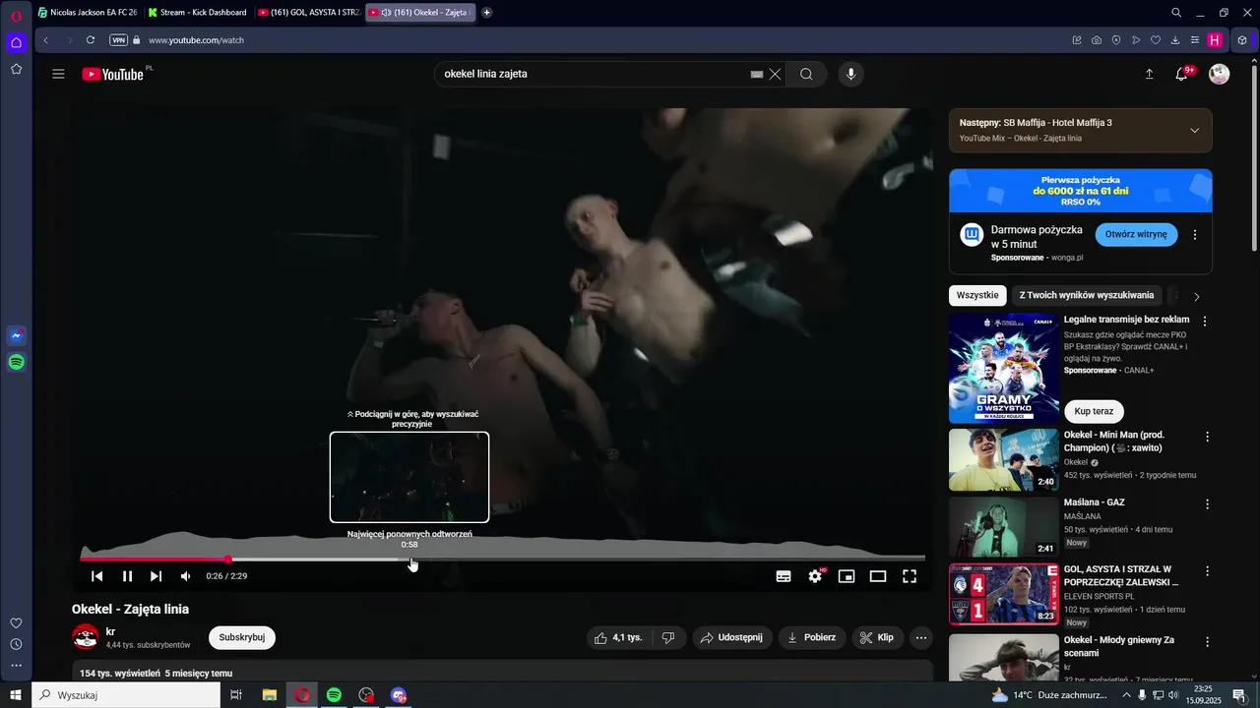Mute the video volume
1260x708 pixels.
pyautogui.click(x=185, y=576)
